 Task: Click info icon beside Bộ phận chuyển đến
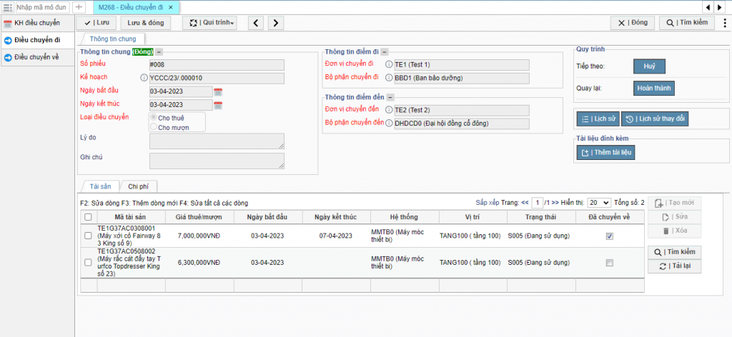[x=389, y=123]
